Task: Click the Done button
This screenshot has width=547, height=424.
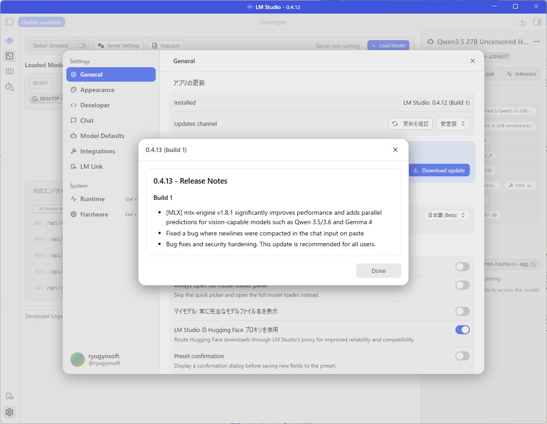Action: click(379, 271)
